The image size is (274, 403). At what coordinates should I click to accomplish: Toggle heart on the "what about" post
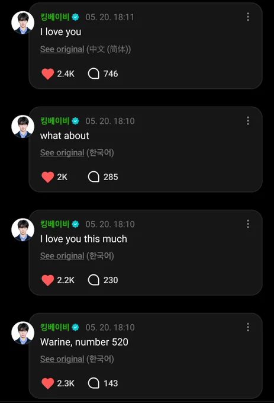coord(48,177)
